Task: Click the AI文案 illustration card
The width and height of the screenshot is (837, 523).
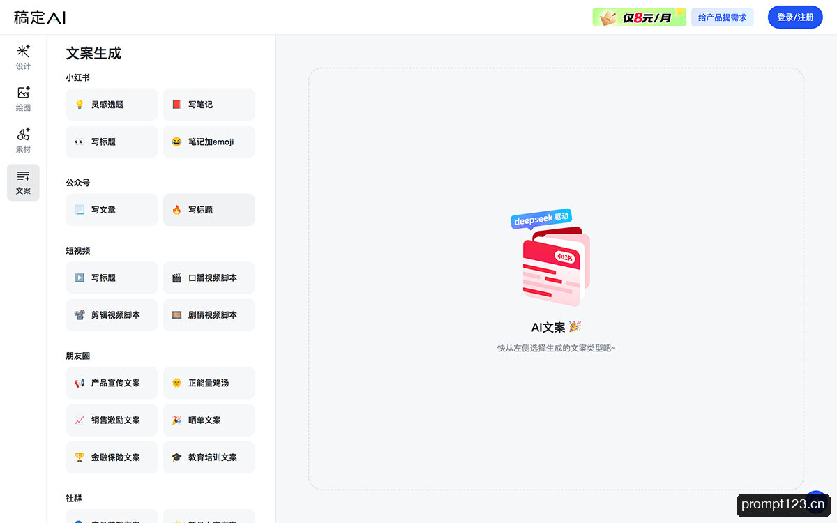Action: pos(557,266)
